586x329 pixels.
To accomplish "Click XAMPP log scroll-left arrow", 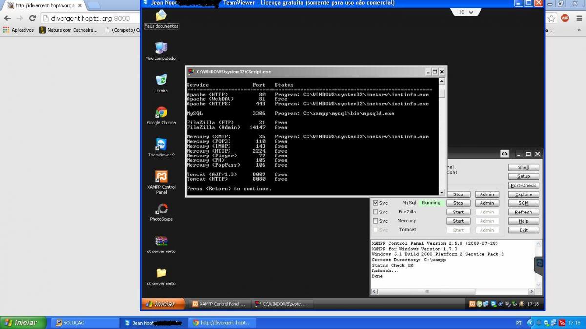I will coord(375,291).
